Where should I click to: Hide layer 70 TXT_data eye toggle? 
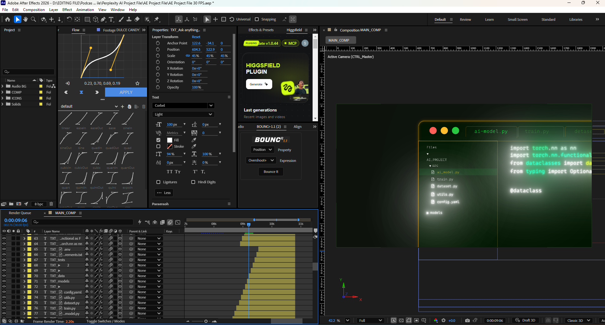tap(4, 276)
